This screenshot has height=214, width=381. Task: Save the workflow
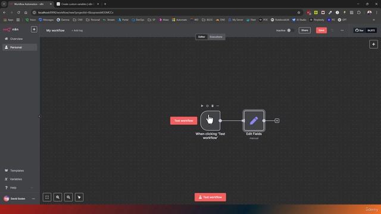[x=321, y=30]
